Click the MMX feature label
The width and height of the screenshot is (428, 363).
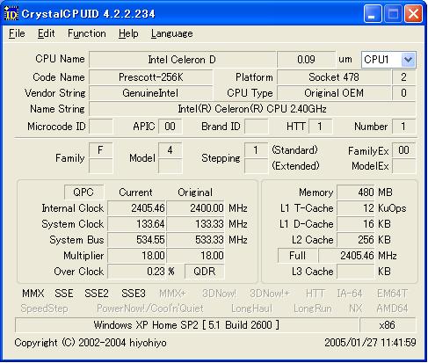pos(33,294)
